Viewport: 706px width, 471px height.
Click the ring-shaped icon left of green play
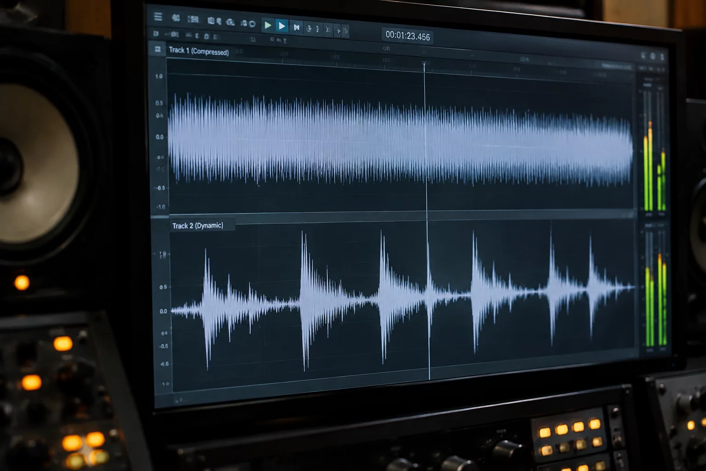click(252, 23)
